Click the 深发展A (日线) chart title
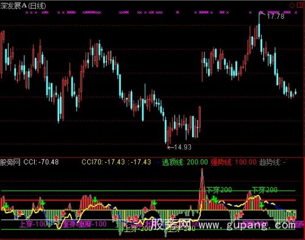The height and width of the screenshot is (240, 305). (23, 5)
